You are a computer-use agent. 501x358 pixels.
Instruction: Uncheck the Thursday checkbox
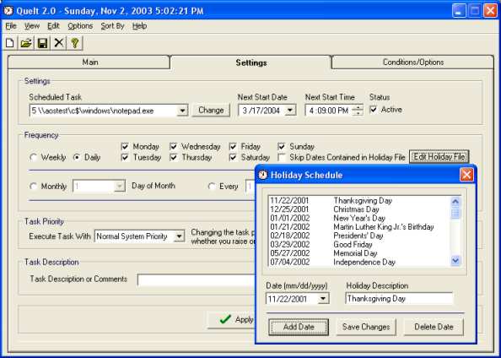click(174, 157)
